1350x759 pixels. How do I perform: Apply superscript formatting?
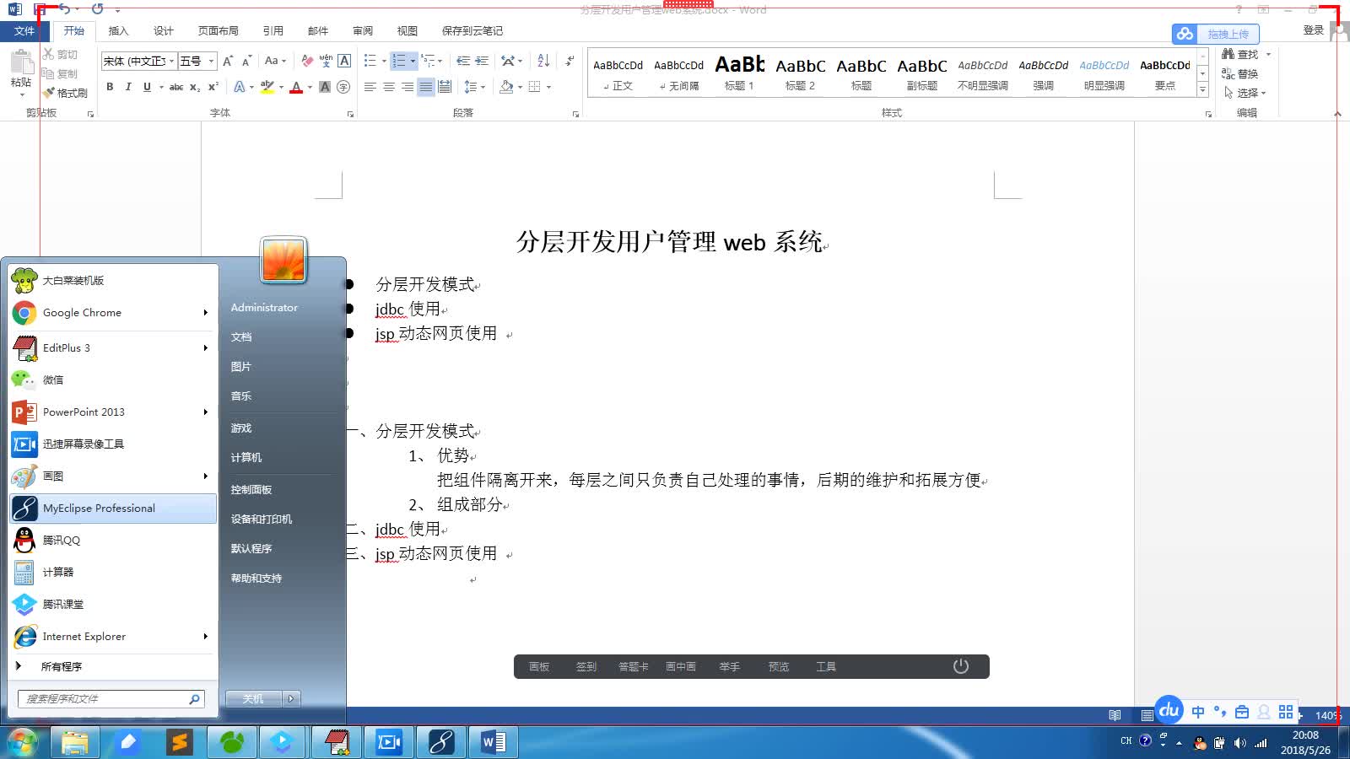pyautogui.click(x=213, y=86)
